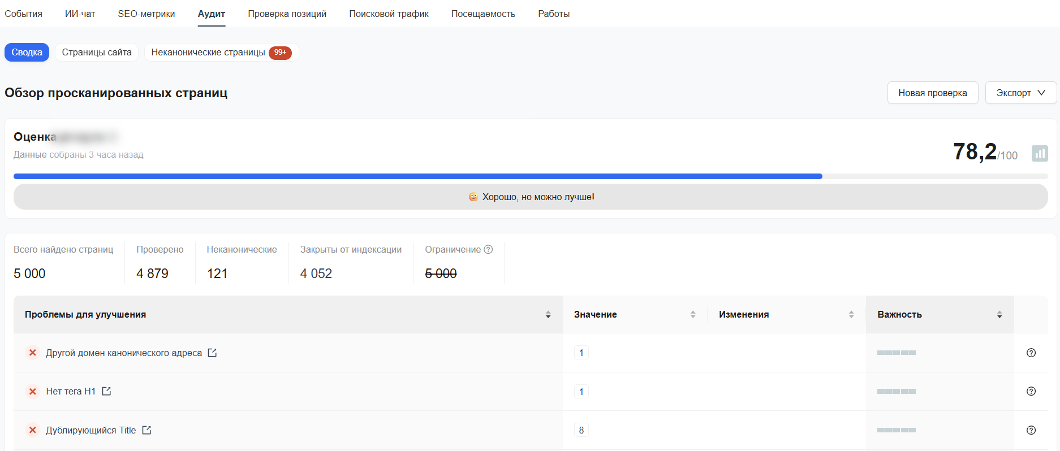Image resolution: width=1060 pixels, height=451 pixels.
Task: Click the help icon next to Ограничение
Action: 488,249
